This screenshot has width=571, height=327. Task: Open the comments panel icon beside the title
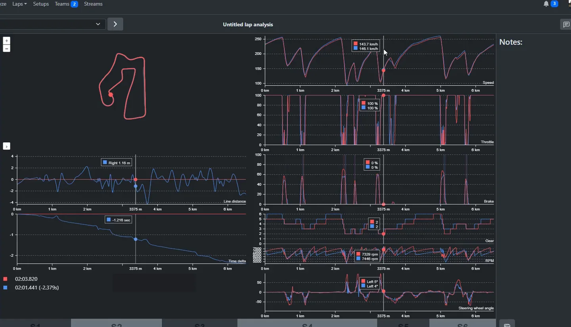click(566, 24)
